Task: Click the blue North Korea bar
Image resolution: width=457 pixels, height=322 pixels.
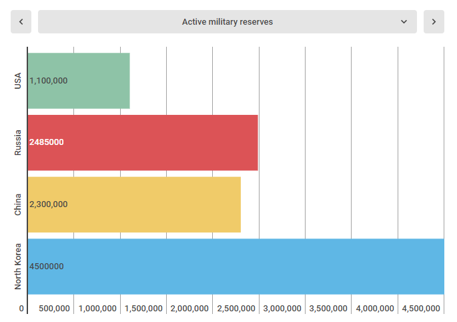Action: (236, 267)
